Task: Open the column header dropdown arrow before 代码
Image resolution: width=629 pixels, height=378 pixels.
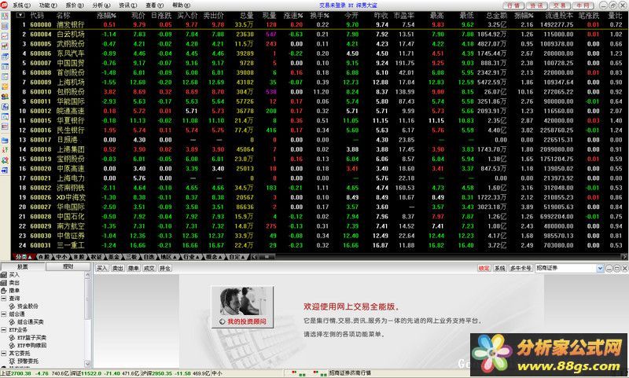Action: (x=20, y=15)
